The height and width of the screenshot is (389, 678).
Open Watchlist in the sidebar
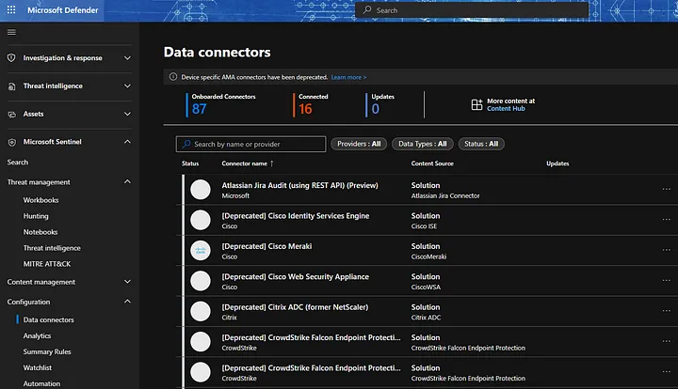[x=37, y=367]
